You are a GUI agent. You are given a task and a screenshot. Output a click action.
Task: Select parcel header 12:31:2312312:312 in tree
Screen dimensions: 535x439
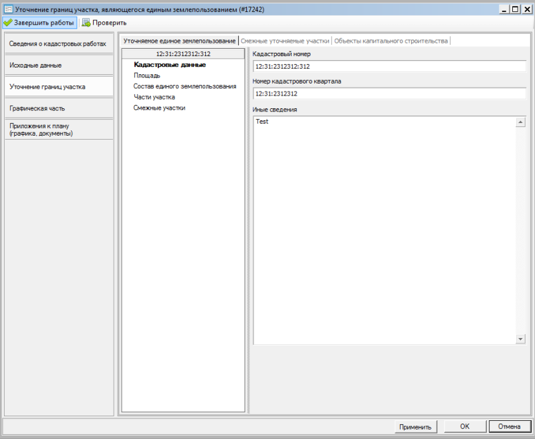tap(183, 54)
